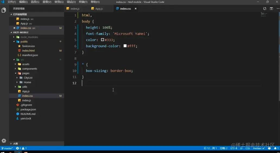Collapse the public folder
This screenshot has width=280, height=153.
[x=24, y=42]
